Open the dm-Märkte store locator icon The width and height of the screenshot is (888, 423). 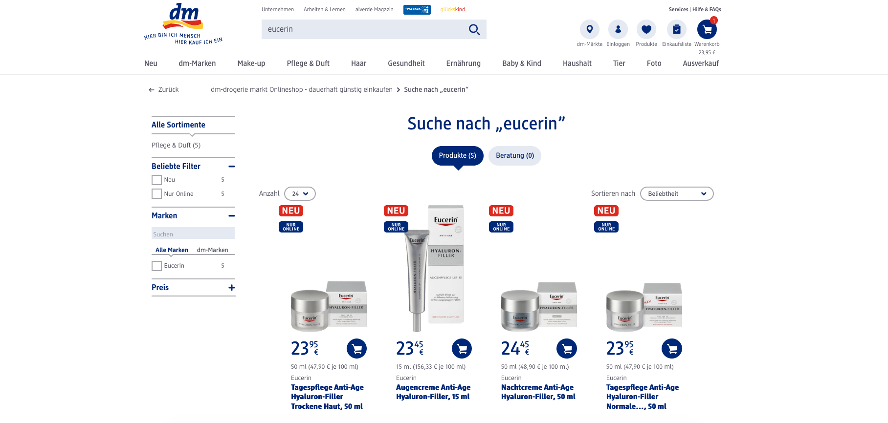(589, 30)
